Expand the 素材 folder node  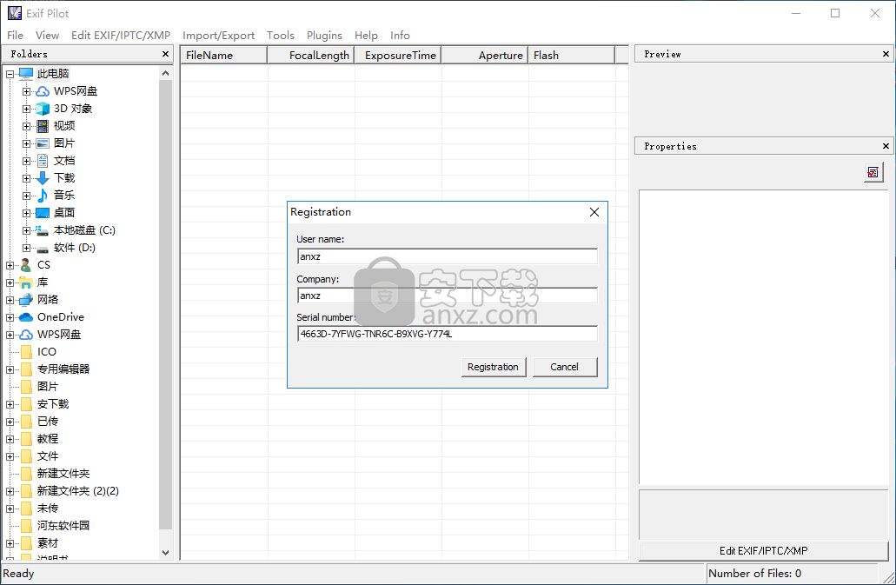10,543
